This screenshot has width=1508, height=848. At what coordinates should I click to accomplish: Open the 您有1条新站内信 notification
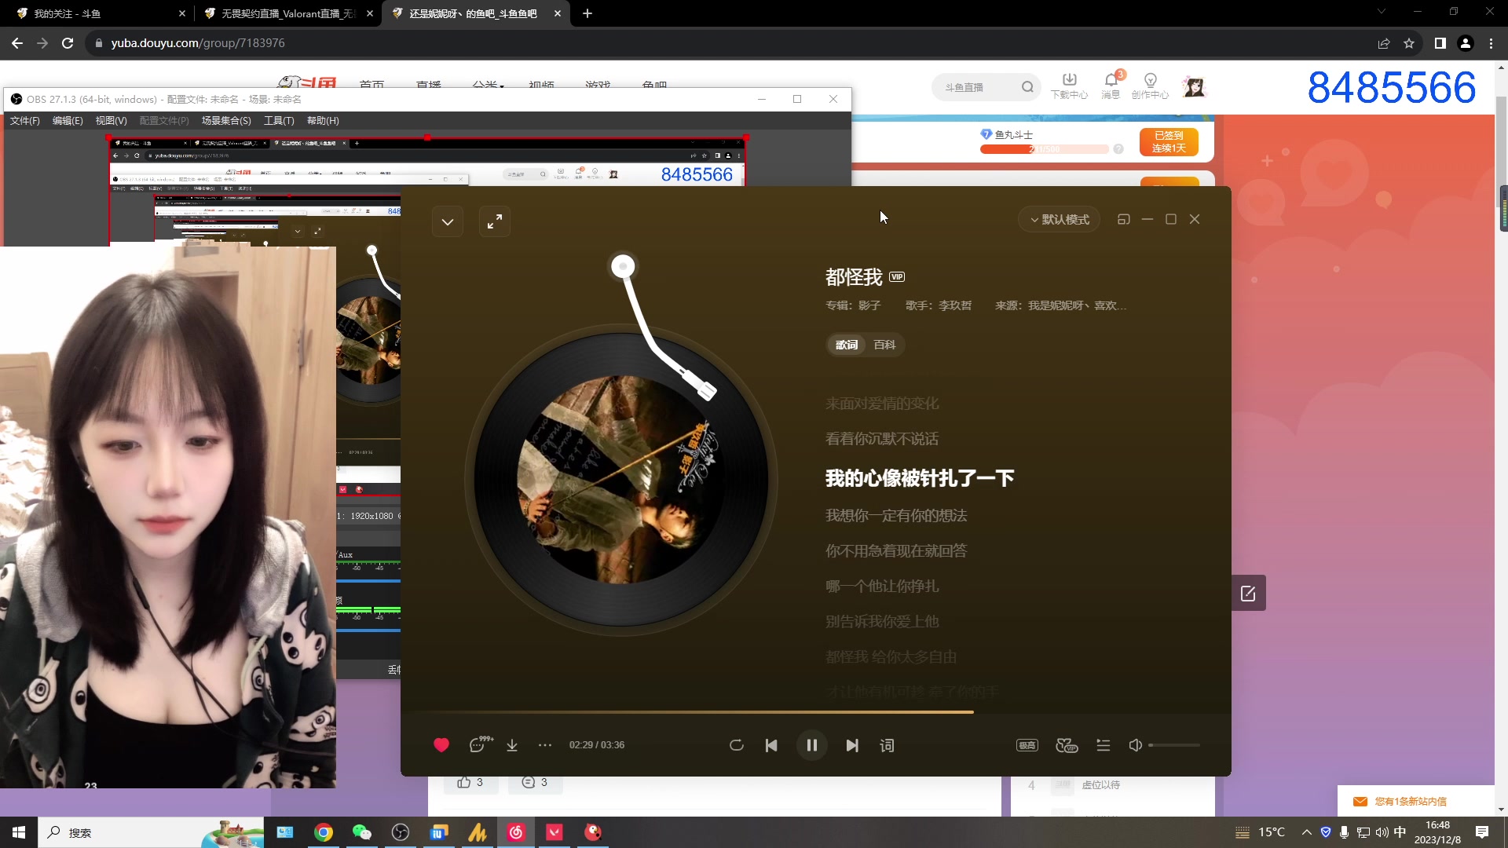click(1410, 802)
